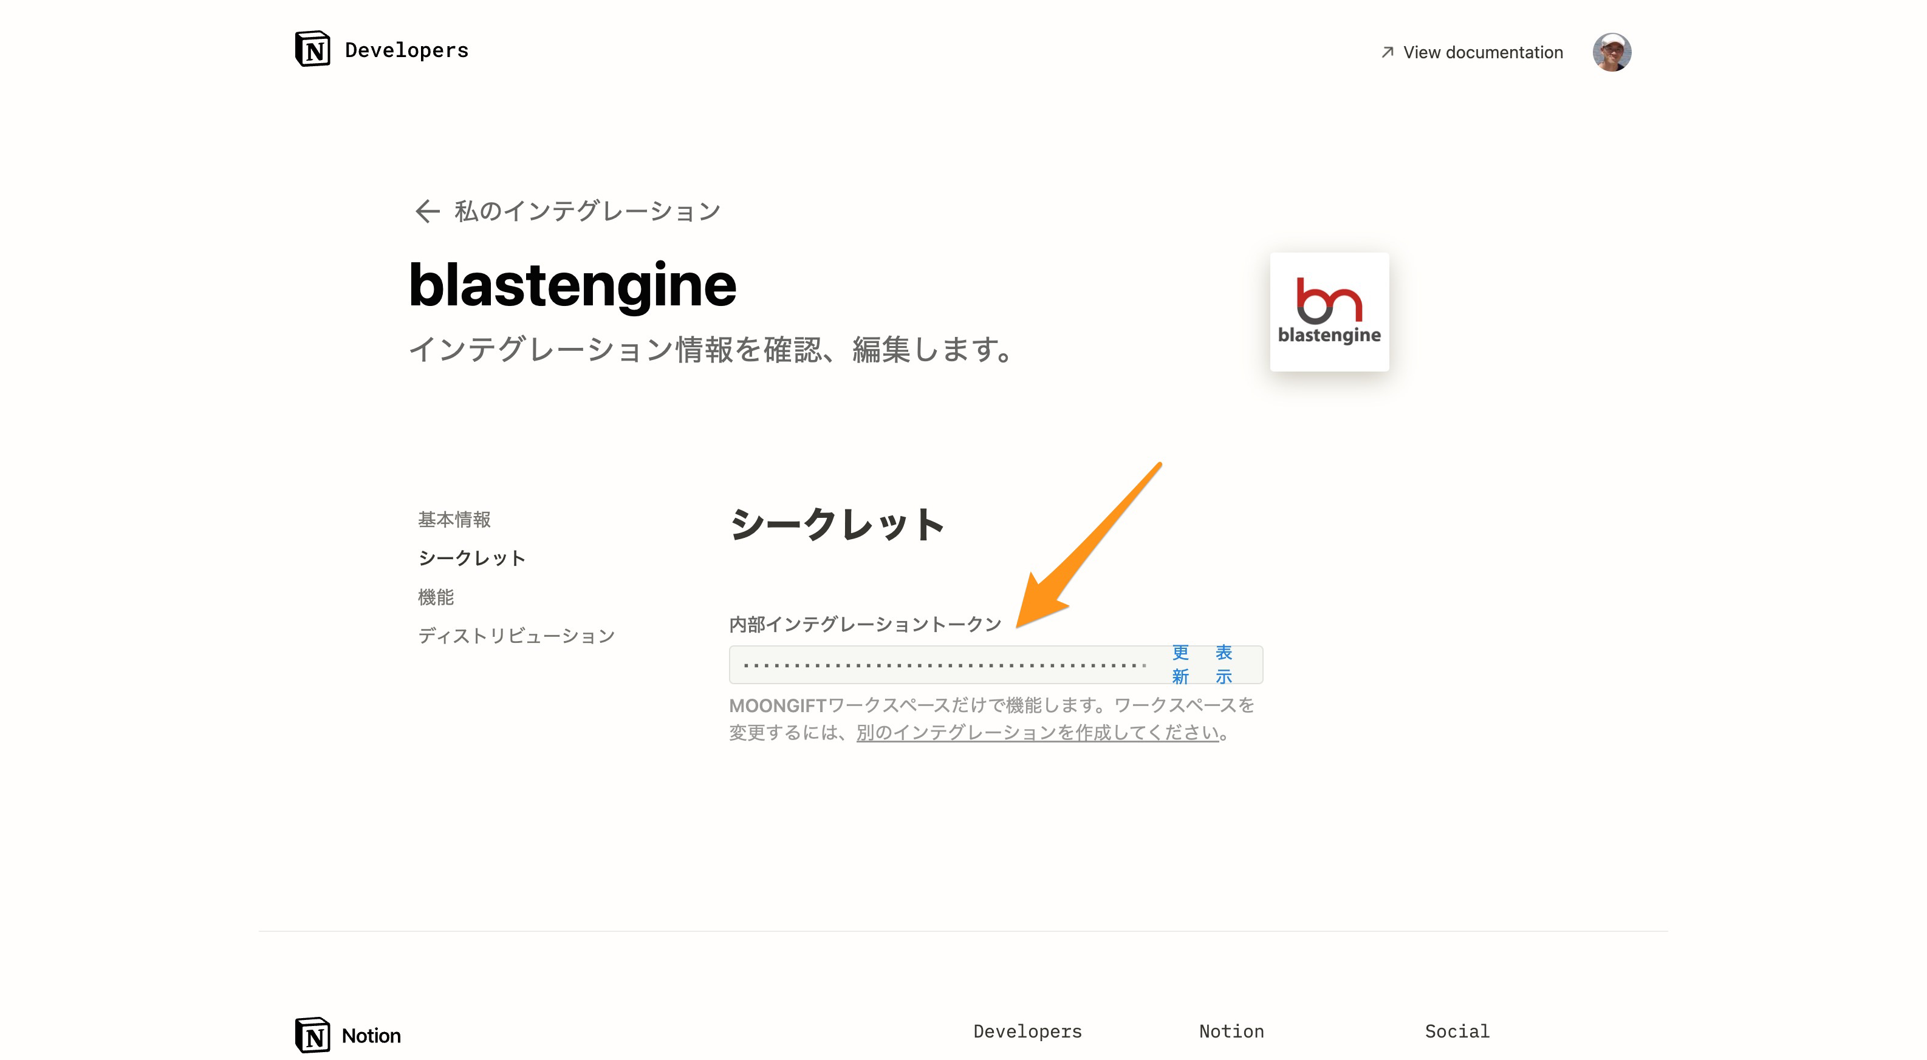Open the 別のインテグレーションを作成してください link

click(1038, 733)
